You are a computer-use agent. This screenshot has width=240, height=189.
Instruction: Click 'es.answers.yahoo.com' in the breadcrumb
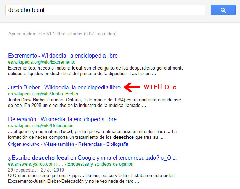click(x=31, y=164)
